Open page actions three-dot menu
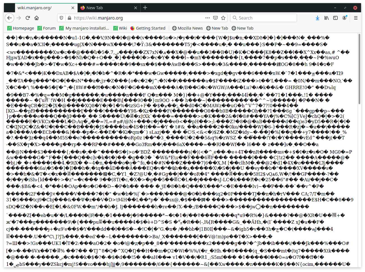 (207, 18)
